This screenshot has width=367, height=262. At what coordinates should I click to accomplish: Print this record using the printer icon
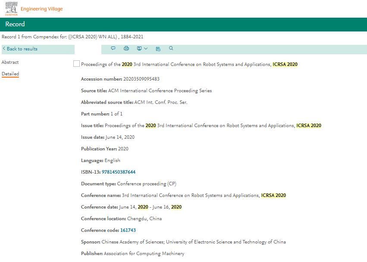point(126,48)
